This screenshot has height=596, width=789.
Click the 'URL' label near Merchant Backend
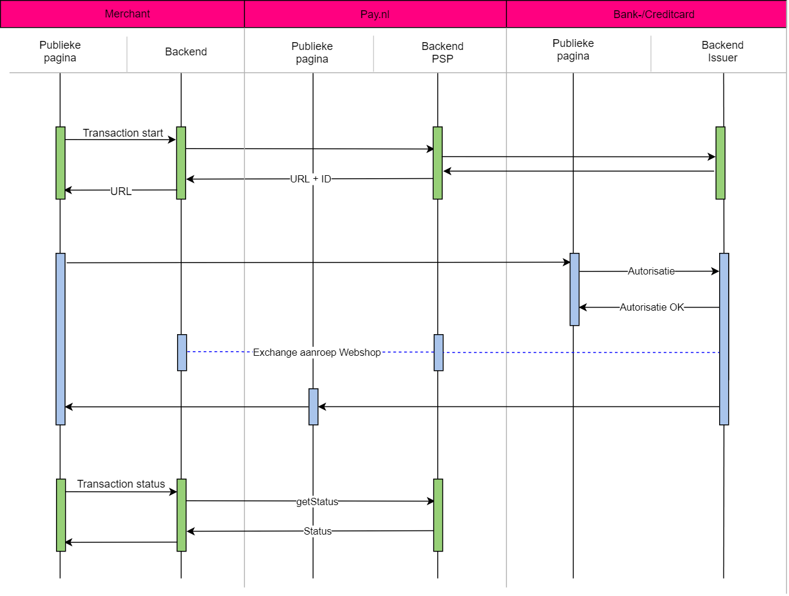(120, 191)
